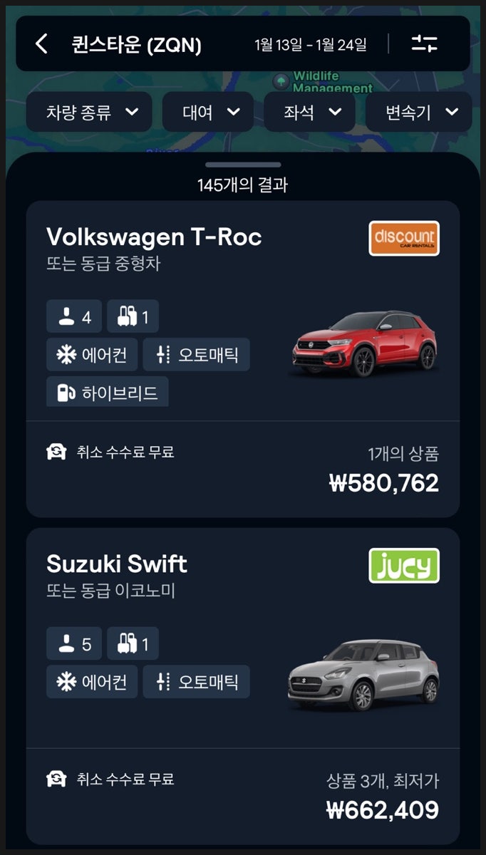
Task: Click the Discount Car Rentals logo
Action: [404, 238]
